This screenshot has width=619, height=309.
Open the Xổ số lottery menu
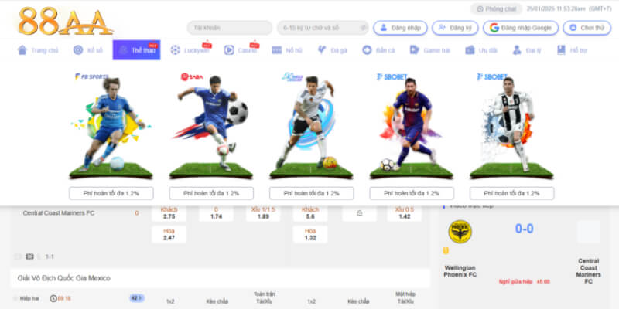(x=87, y=50)
